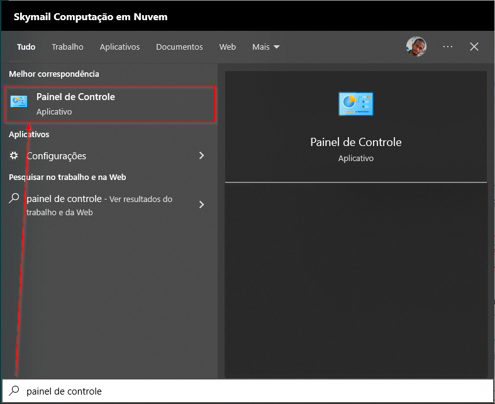
Task: Click the search box magnifier icon
Action: [x=14, y=391]
